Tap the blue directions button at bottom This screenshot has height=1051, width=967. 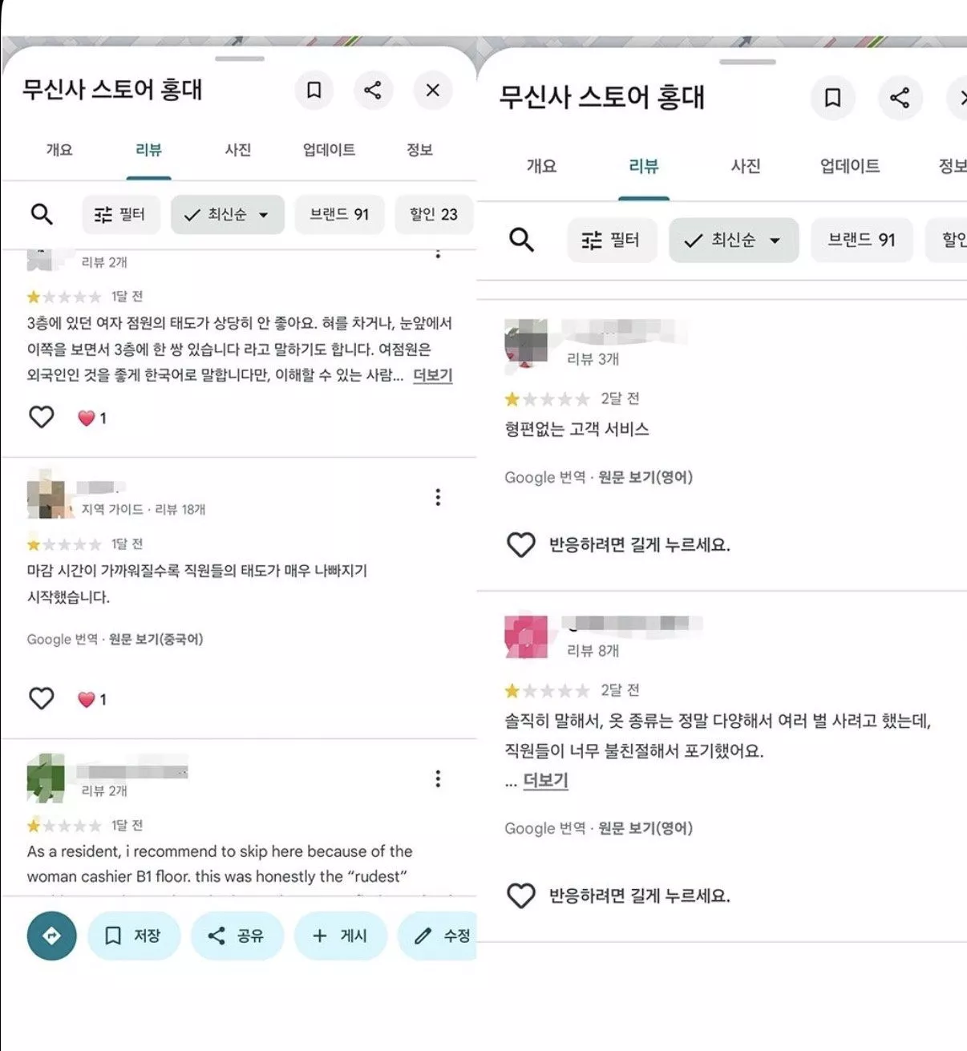click(x=51, y=936)
